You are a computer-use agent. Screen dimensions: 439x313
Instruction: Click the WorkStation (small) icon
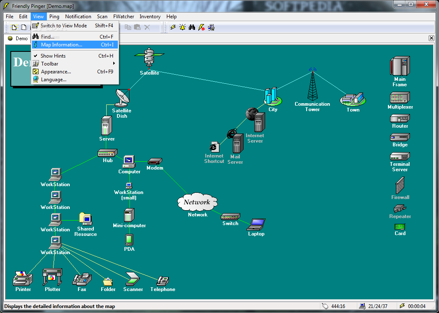coord(129,185)
